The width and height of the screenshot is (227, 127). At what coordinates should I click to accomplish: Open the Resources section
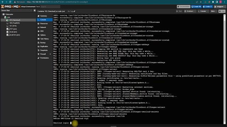pyautogui.click(x=44, y=24)
